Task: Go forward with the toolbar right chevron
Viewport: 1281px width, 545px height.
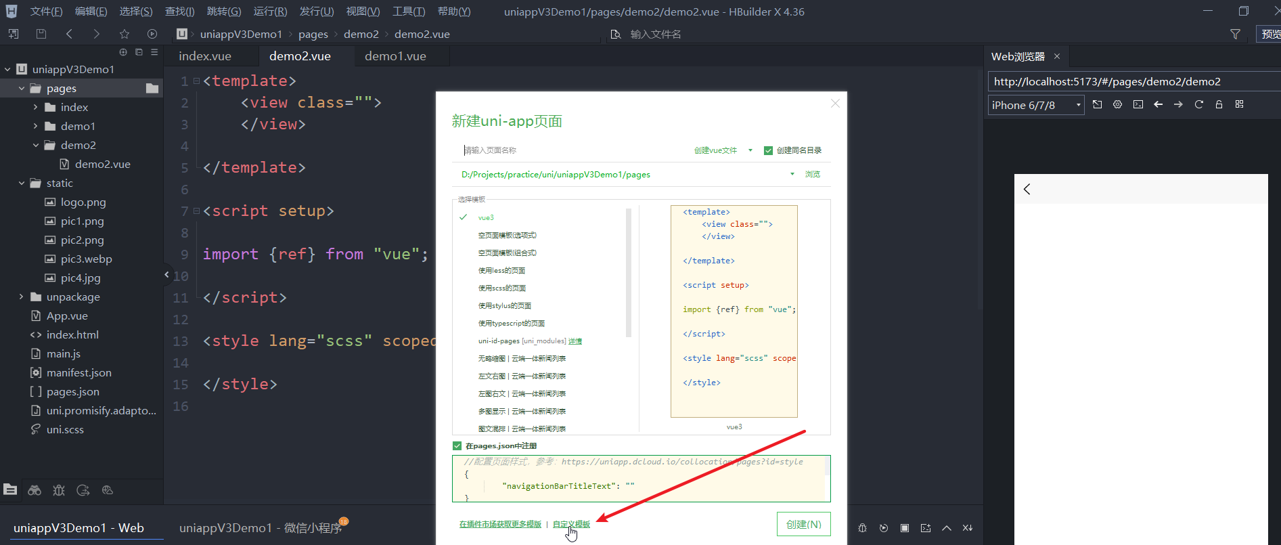Action: coord(97,34)
